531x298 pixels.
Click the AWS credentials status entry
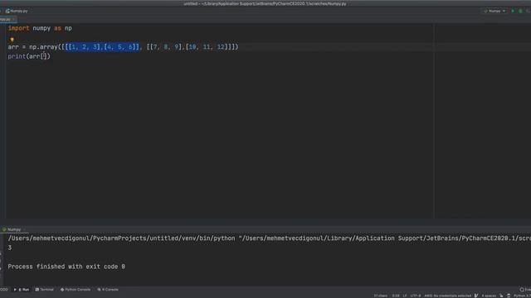point(447,296)
